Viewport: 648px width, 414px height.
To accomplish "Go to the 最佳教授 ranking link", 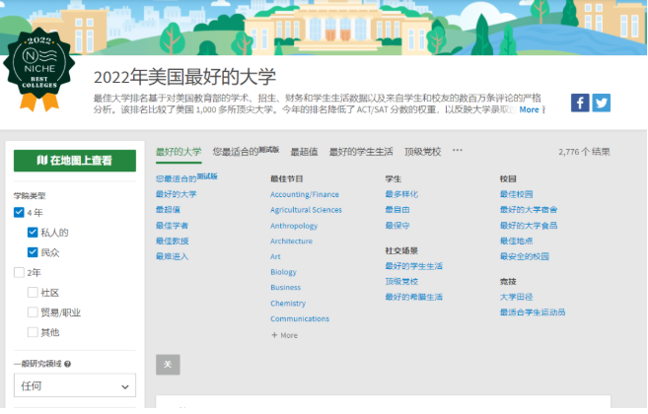I will tap(172, 241).
